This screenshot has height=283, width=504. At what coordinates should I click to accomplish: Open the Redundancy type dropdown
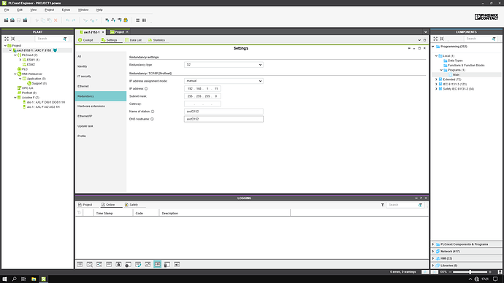pos(224,64)
